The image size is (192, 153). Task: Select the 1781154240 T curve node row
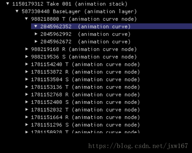pos(85,64)
